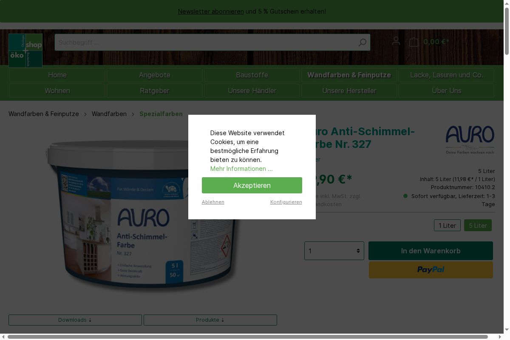The image size is (510, 340).
Task: Select the 1 Liter size option
Action: click(447, 226)
